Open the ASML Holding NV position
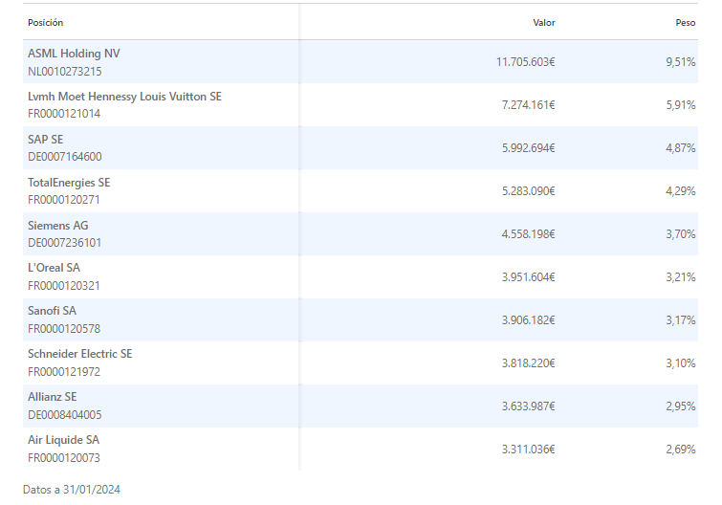 point(75,54)
